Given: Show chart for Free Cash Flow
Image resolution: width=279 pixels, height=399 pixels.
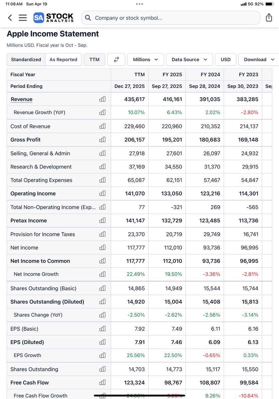Looking at the screenshot, I should coord(102,382).
